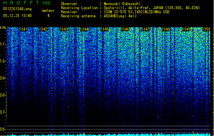The width and height of the screenshot is (214, 136).
Task: Click the 1350 time marker
Action: tap(206, 29)
